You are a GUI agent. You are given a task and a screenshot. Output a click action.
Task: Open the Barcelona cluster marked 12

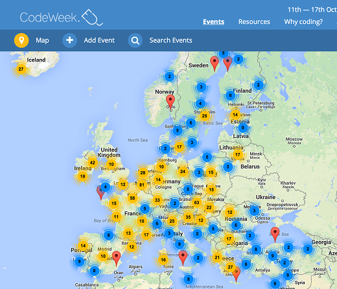[132, 247]
